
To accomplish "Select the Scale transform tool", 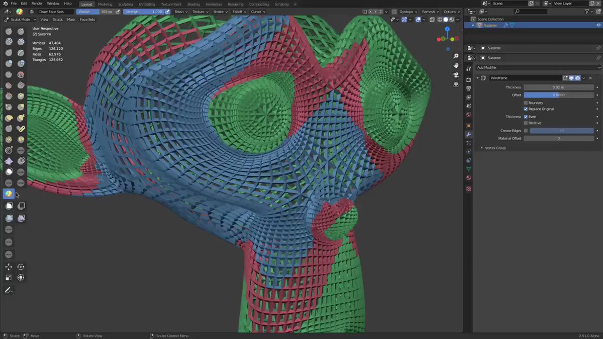I will (9, 277).
